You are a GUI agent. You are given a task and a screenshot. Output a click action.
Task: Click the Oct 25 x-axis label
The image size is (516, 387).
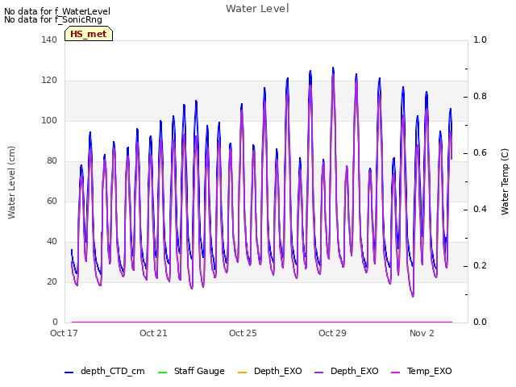coord(243,333)
